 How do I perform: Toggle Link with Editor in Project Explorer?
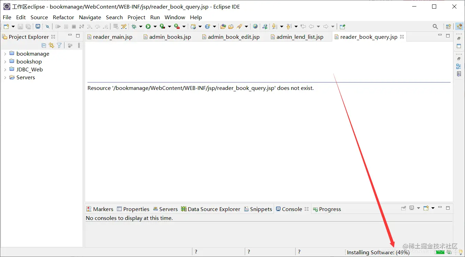[x=51, y=45]
